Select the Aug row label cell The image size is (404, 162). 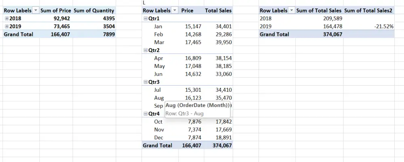(x=159, y=98)
